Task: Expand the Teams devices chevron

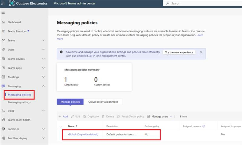Action: click(44, 59)
